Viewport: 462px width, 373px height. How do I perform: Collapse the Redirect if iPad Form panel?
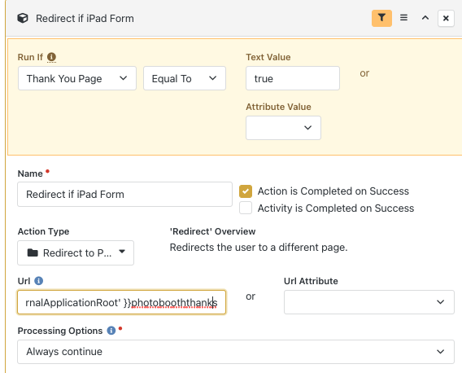pos(425,18)
